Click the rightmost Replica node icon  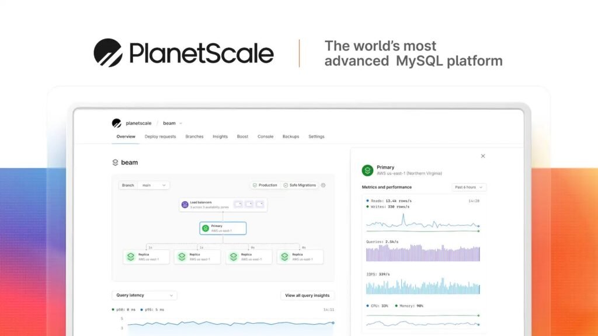click(285, 256)
